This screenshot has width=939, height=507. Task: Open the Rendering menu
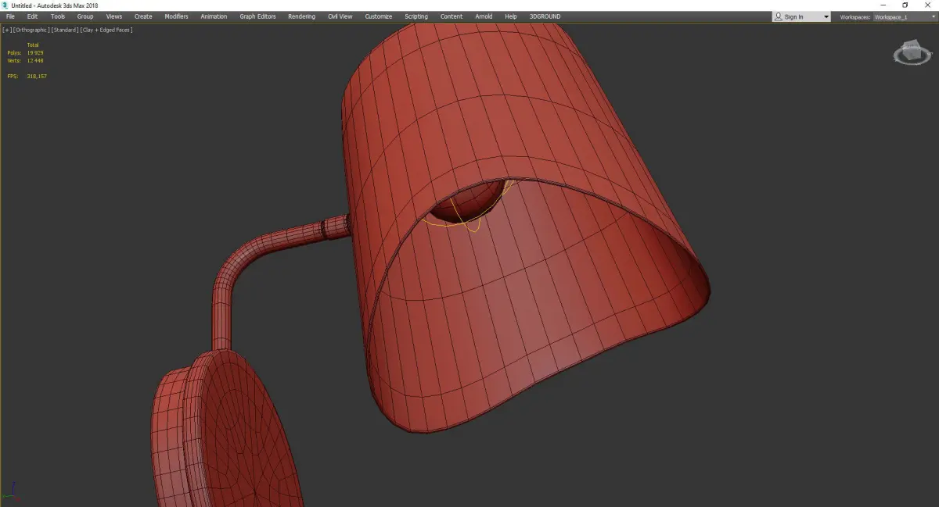click(301, 16)
